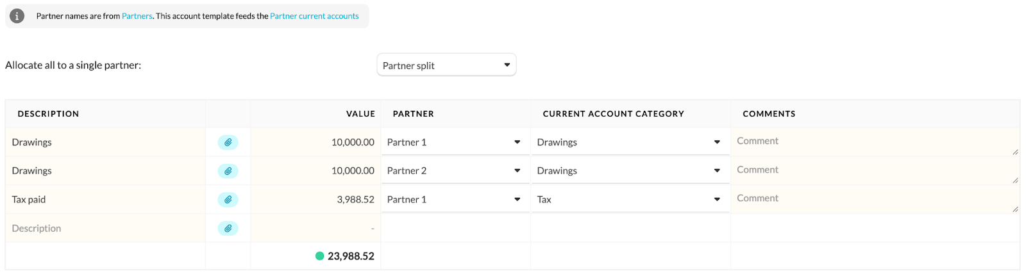Screen dimensions: 1026x278
Task: Follow the Partner current accounts link
Action: (314, 16)
